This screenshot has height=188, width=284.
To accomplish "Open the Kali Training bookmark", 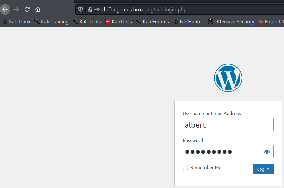I will coord(52,22).
